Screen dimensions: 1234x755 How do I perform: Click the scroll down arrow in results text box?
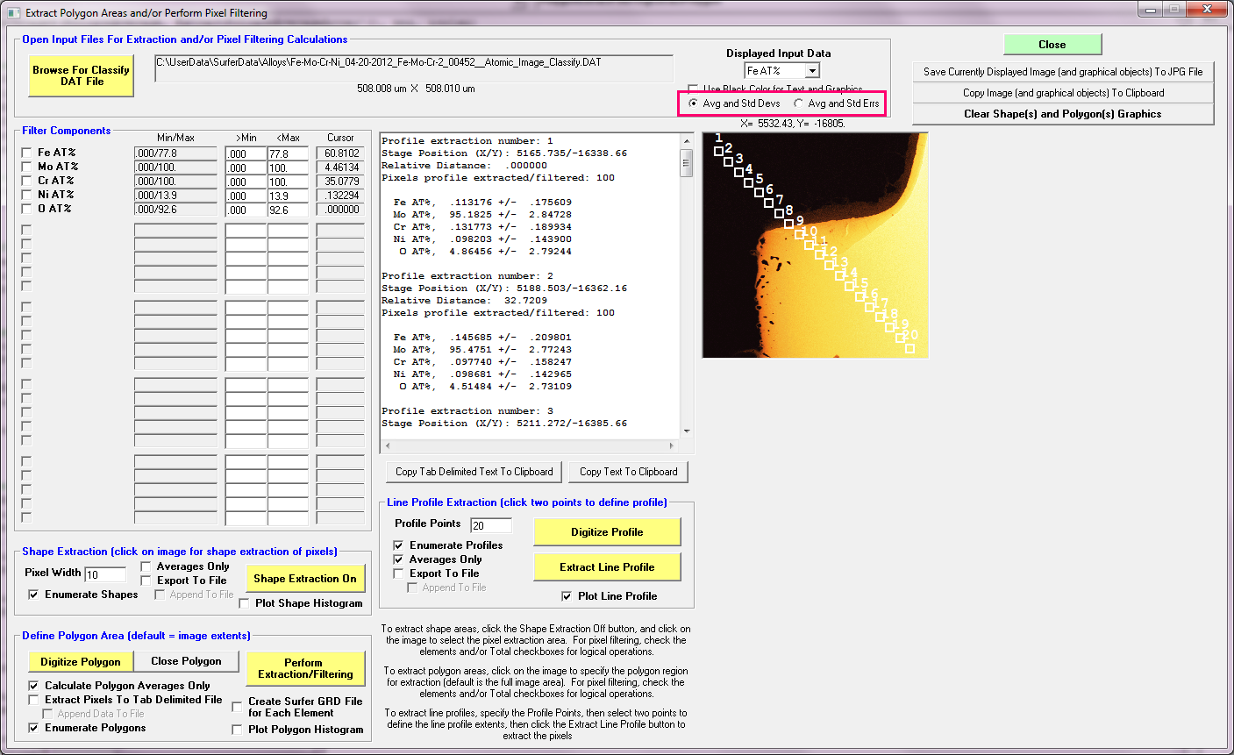point(687,431)
